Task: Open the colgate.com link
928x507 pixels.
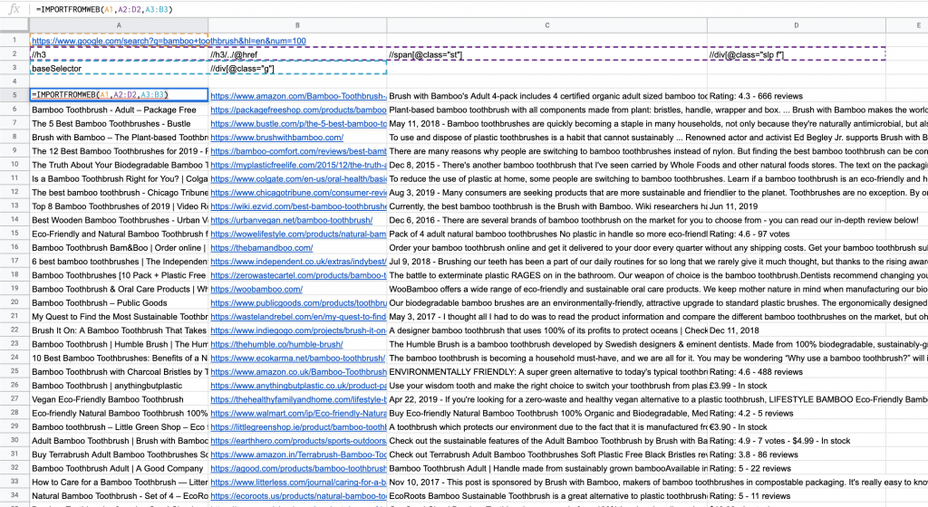Action: point(298,179)
